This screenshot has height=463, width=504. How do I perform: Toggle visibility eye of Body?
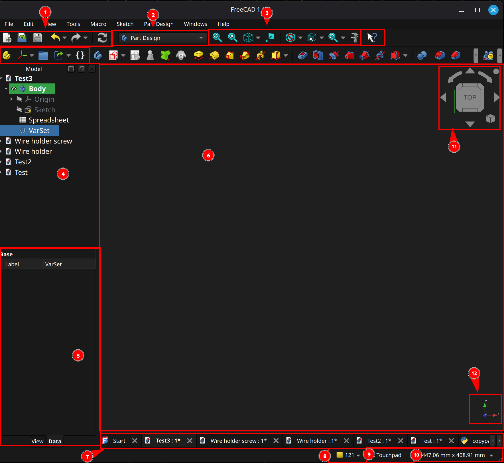click(14, 89)
